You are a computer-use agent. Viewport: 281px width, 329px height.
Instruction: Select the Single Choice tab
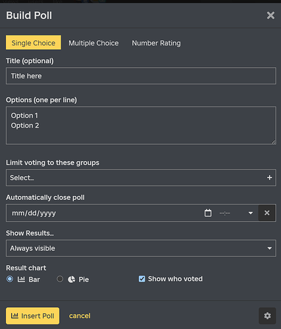tap(34, 42)
